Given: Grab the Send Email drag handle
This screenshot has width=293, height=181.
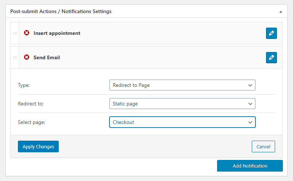Looking at the screenshot, I should coord(15,57).
